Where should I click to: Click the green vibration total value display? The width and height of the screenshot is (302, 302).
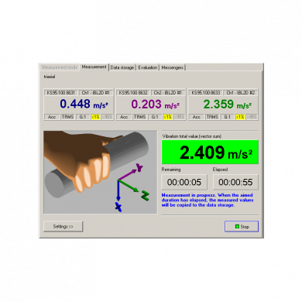tap(210, 152)
